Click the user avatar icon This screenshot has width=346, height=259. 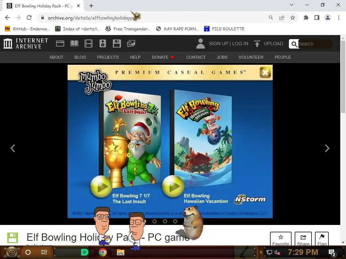pyautogui.click(x=200, y=44)
